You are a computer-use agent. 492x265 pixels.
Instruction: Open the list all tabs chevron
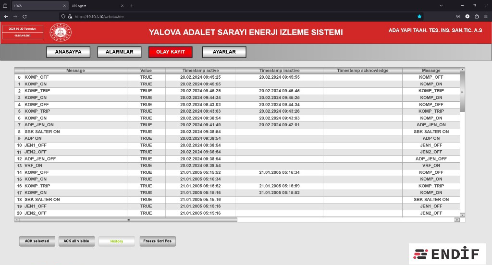click(x=441, y=6)
